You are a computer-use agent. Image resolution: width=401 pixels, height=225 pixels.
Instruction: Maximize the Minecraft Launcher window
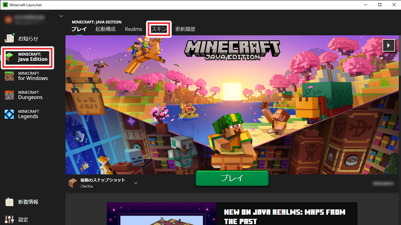pos(380,4)
